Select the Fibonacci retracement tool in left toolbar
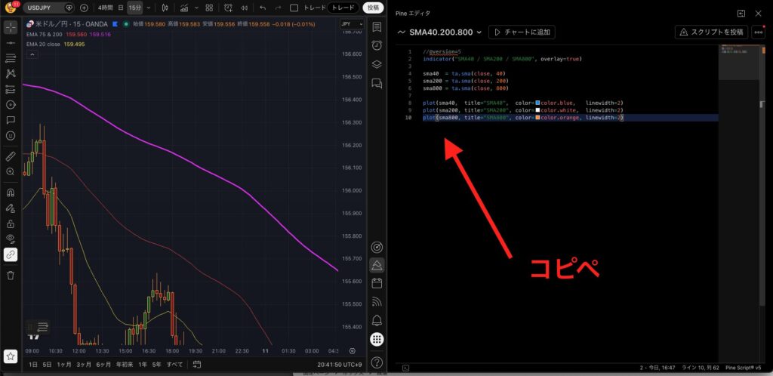Image resolution: width=773 pixels, height=376 pixels. pos(11,57)
